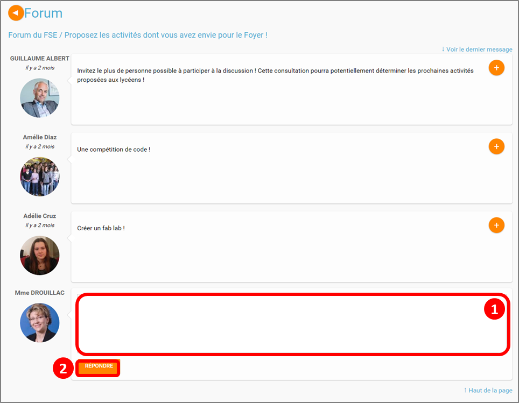The height and width of the screenshot is (403, 519).
Task: Click the 'Une compétition de code !' message
Action: coord(114,149)
